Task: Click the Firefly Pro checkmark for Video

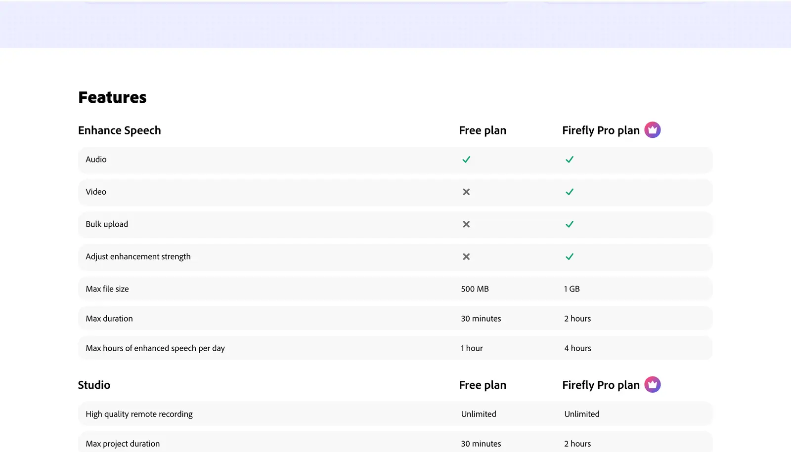Action: click(570, 192)
